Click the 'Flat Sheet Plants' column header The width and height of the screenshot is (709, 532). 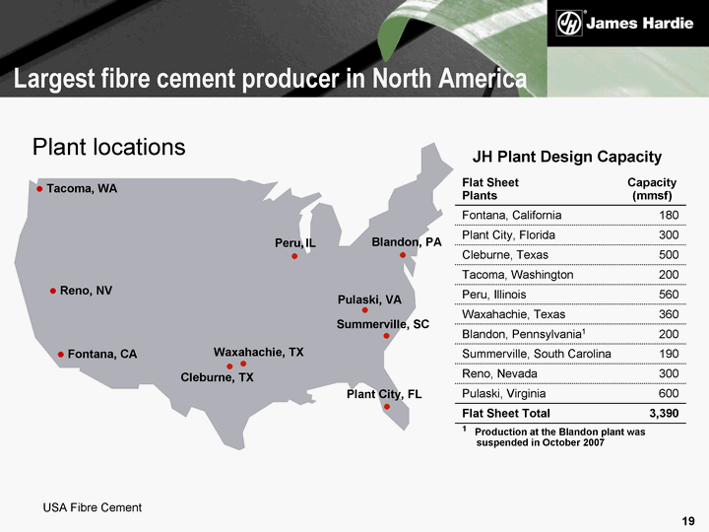[x=490, y=188]
